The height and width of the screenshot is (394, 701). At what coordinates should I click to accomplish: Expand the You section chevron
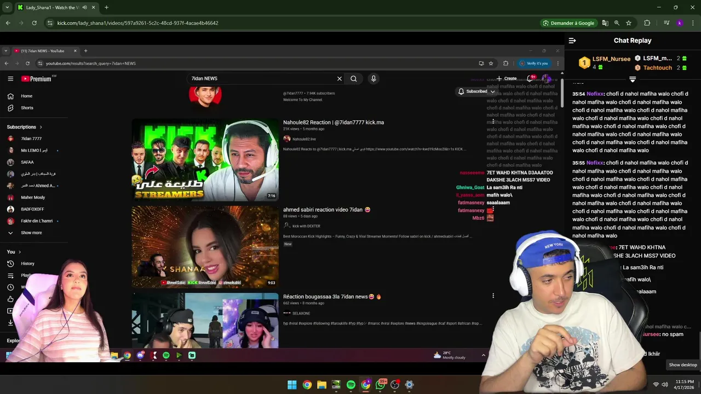20,252
